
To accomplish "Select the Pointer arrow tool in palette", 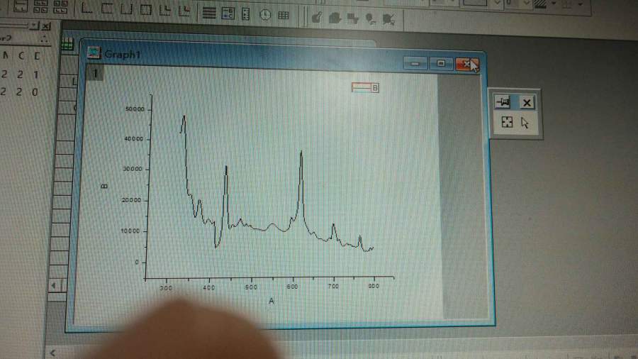I will pos(525,123).
